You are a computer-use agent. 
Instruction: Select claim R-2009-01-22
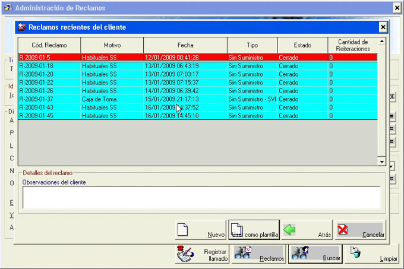pyautogui.click(x=198, y=83)
